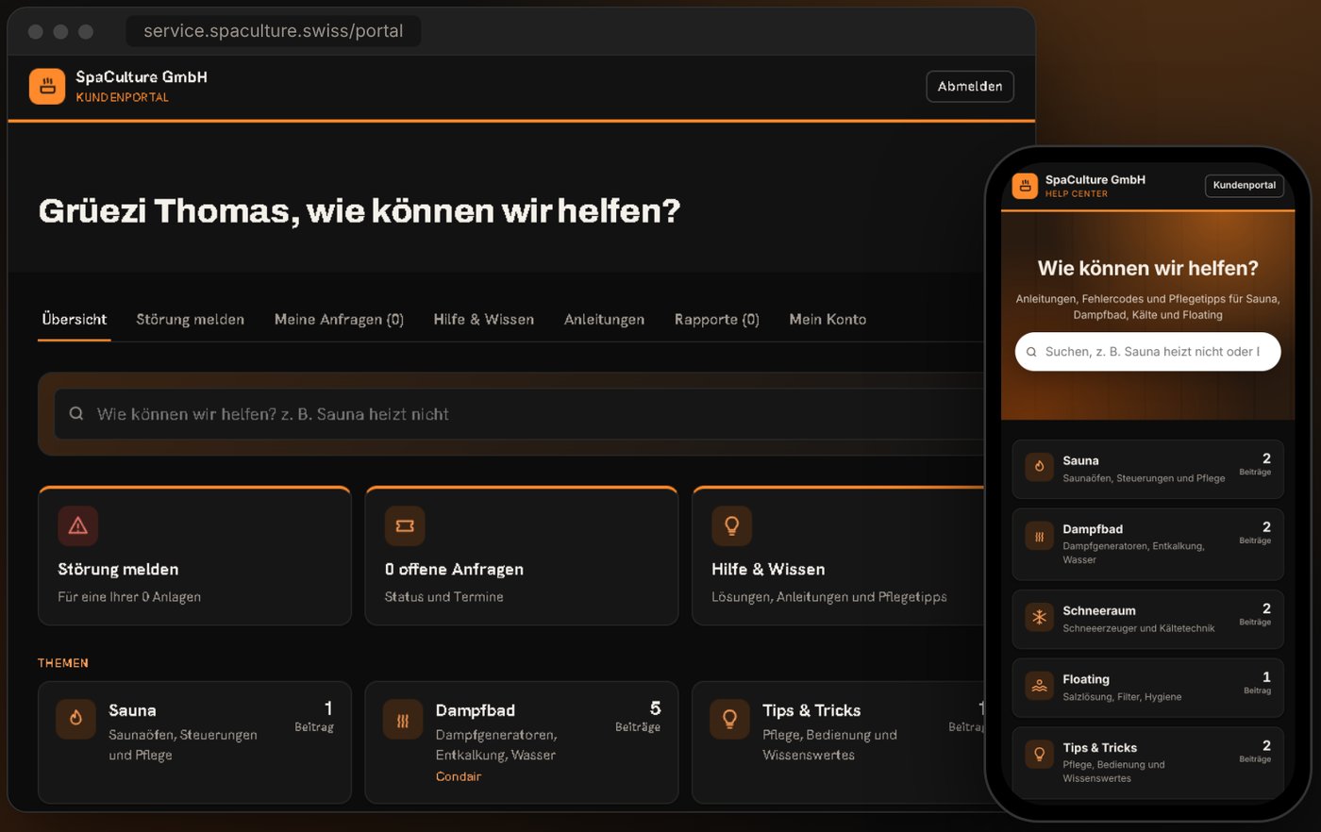This screenshot has height=832, width=1321.
Task: Open the Störung melden card
Action: tap(194, 556)
